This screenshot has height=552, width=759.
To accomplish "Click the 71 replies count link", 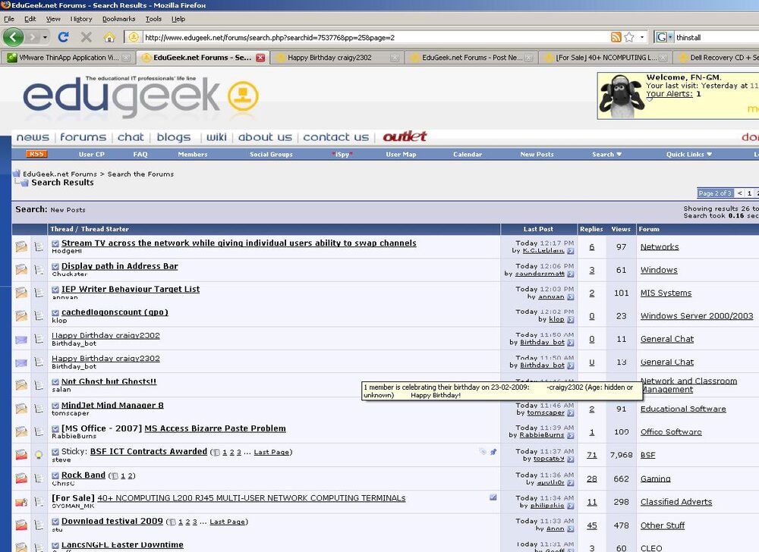I will (591, 456).
